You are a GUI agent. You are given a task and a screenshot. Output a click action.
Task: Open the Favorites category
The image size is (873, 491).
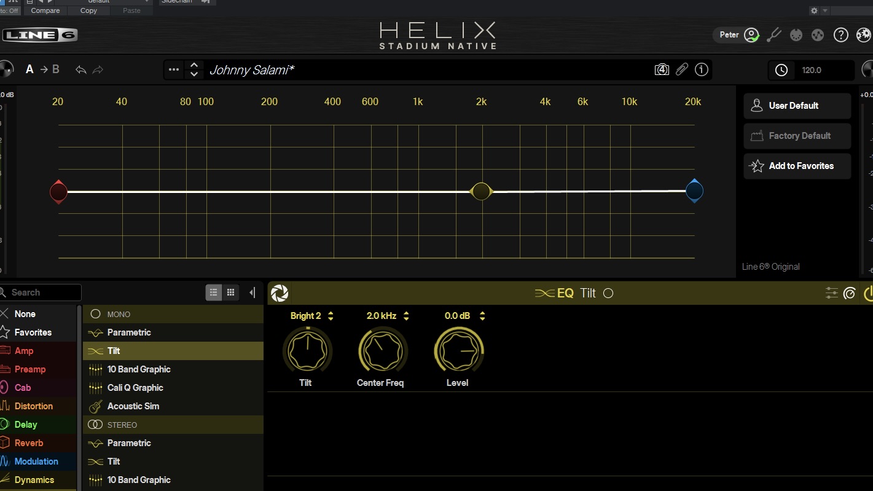point(38,332)
